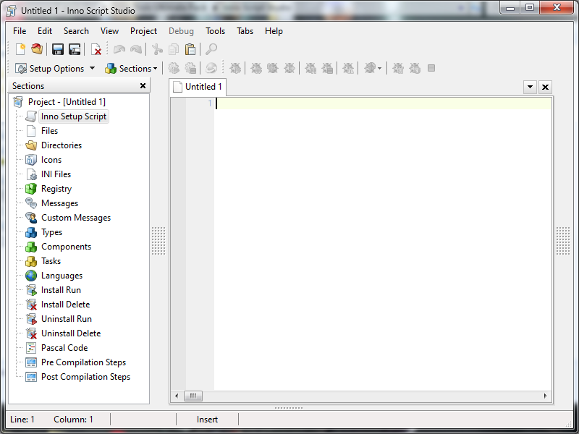Select the Languages globe item
Screen dimensions: 579x434
coord(62,276)
